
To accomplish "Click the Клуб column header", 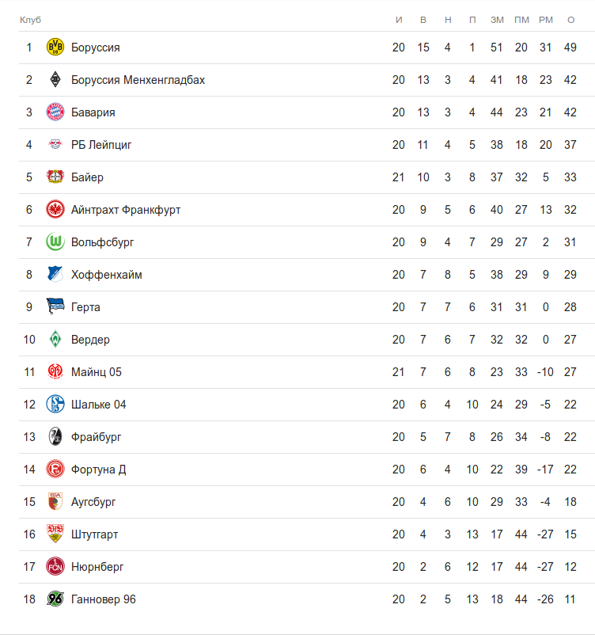I will tap(30, 19).
